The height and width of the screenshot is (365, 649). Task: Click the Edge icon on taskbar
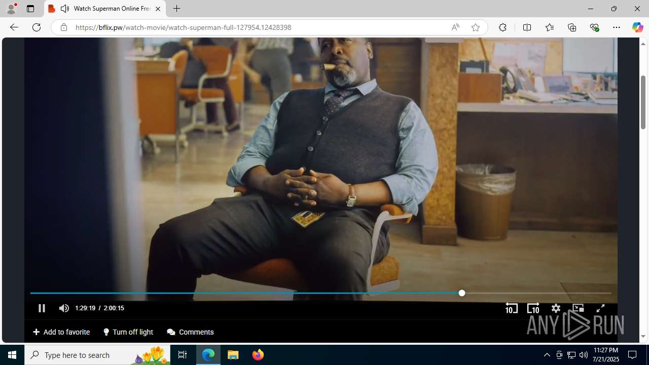(x=208, y=355)
